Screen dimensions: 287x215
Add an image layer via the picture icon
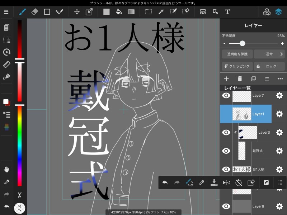click(x=253, y=79)
